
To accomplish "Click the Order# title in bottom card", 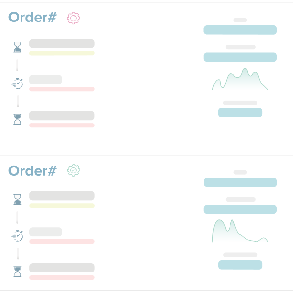I will tap(32, 170).
